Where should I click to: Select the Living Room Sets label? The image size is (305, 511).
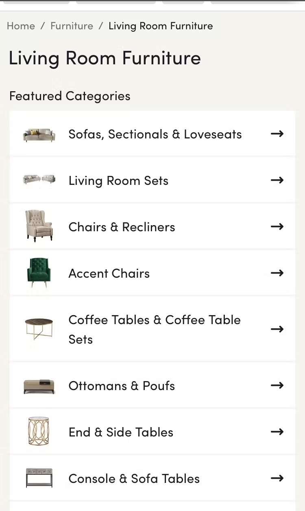118,180
